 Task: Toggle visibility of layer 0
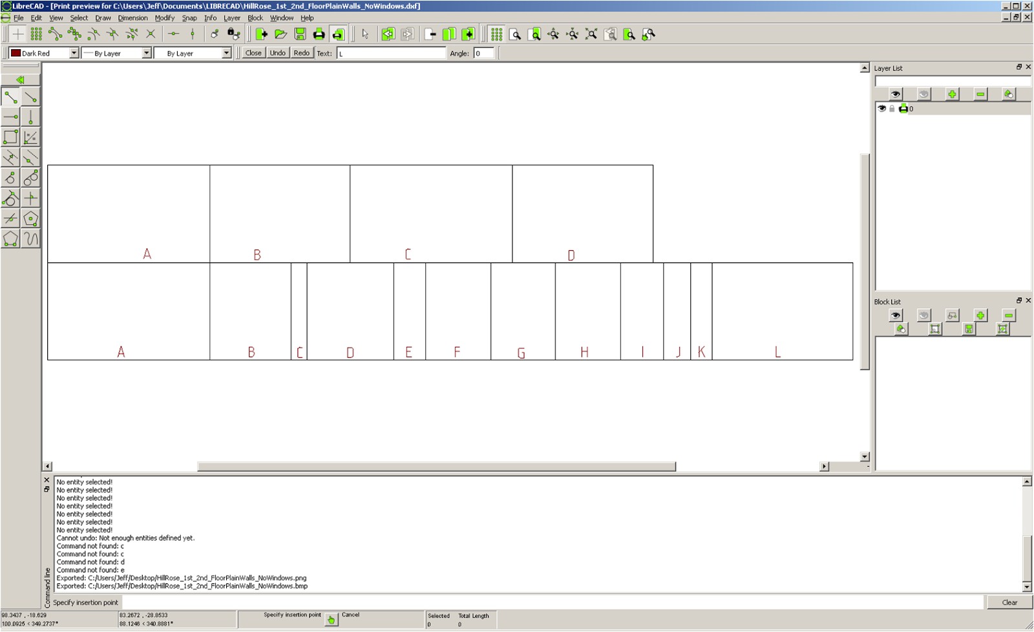[881, 109]
